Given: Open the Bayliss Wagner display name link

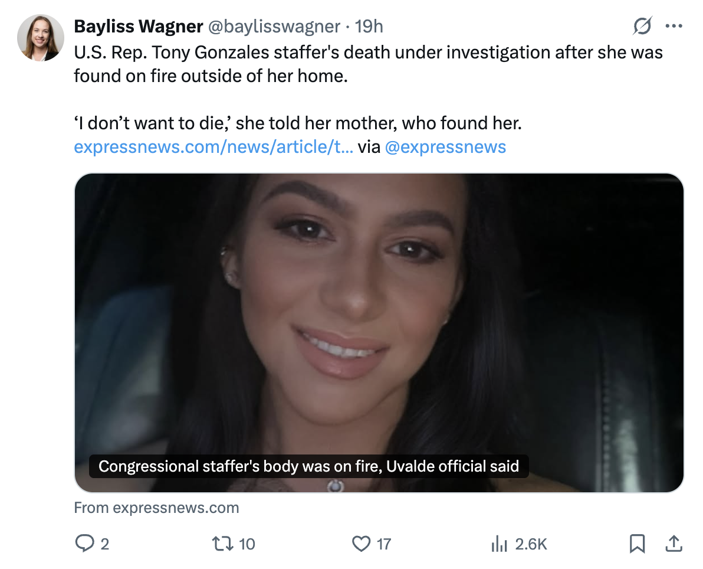Looking at the screenshot, I should click(138, 27).
